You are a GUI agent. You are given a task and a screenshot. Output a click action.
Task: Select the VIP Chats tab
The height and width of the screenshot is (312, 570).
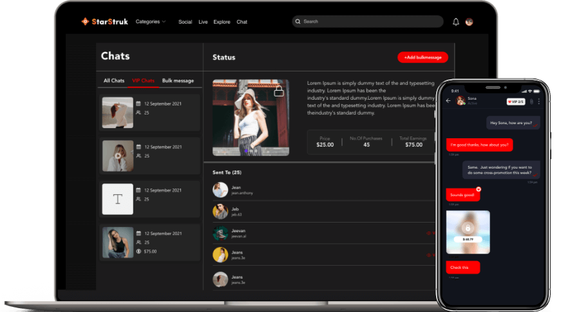[x=143, y=80]
